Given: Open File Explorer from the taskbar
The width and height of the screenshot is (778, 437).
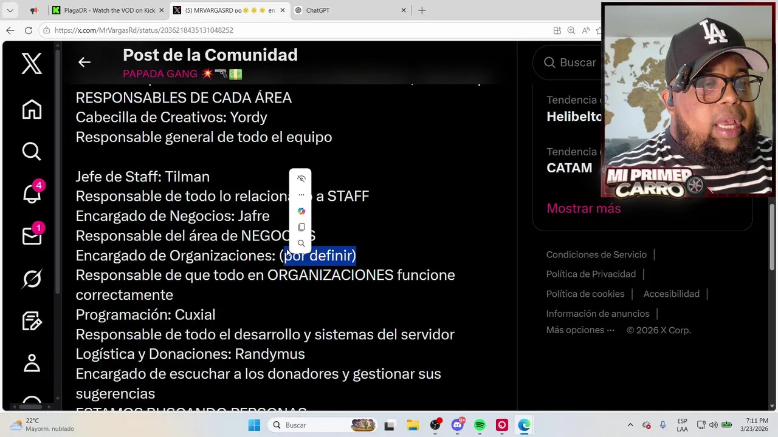Looking at the screenshot, I should 412,425.
